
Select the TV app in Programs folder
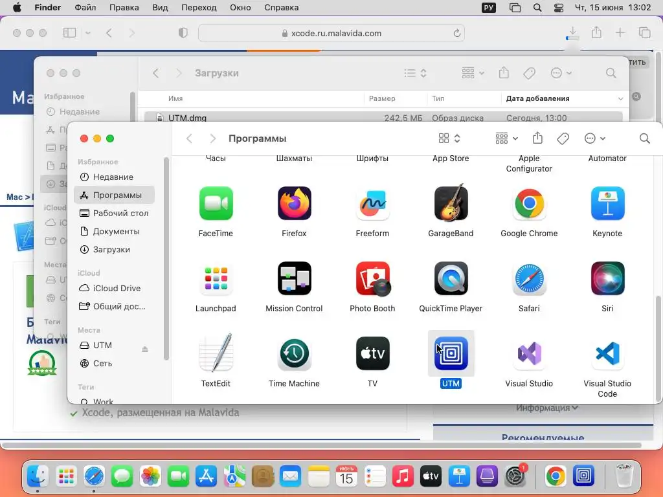(x=372, y=354)
